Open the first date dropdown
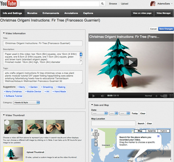This screenshot has height=162, width=174. tap(100, 113)
